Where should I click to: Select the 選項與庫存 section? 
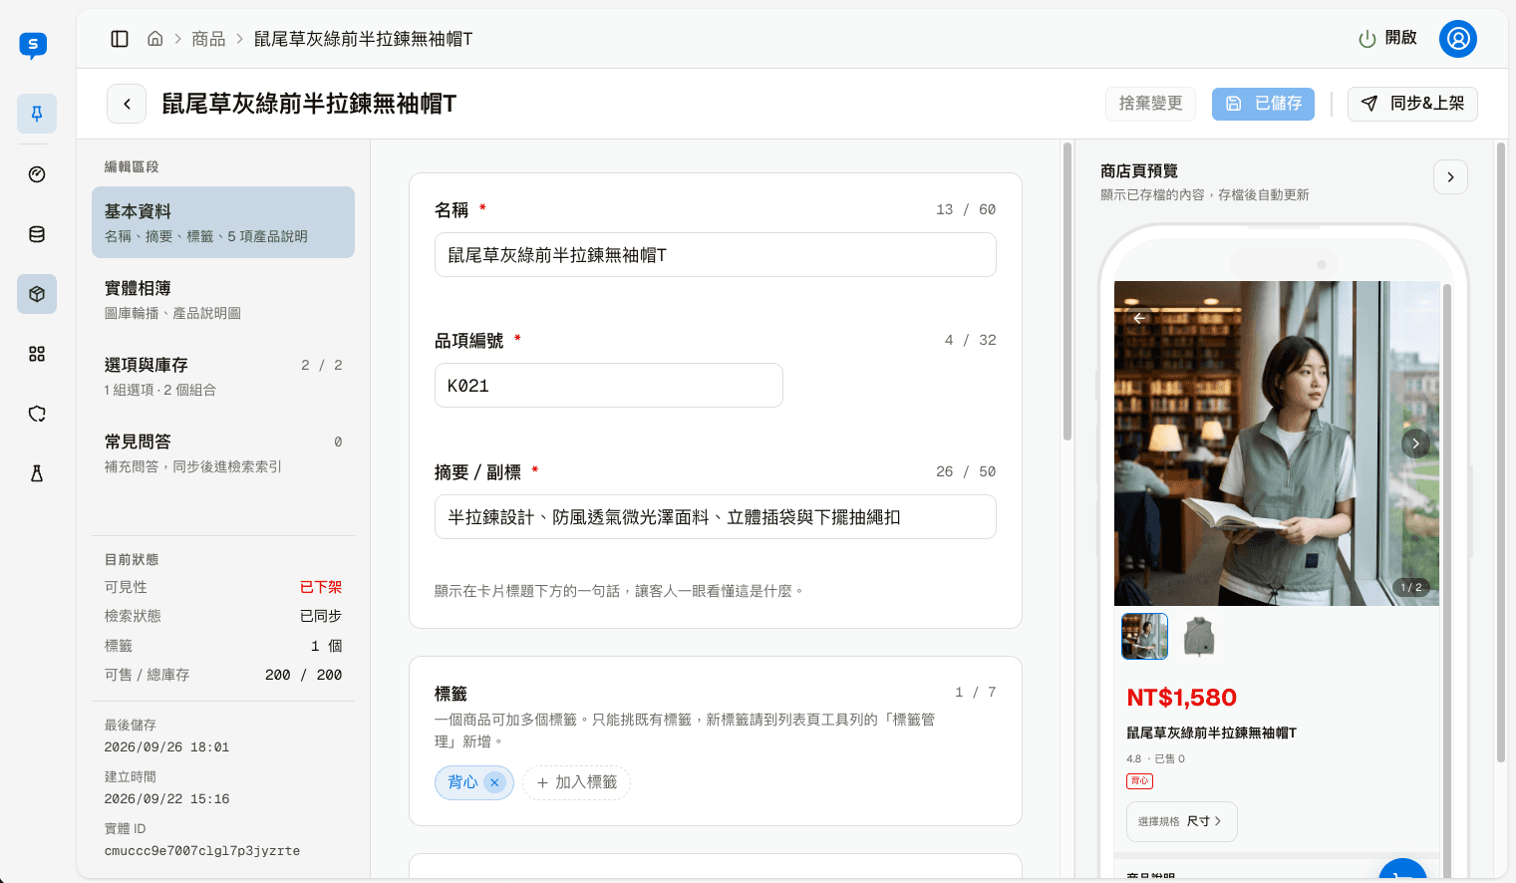223,376
